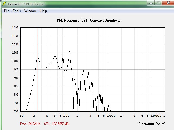Open the Tools menu
The image size is (174, 130).
coord(17,11)
